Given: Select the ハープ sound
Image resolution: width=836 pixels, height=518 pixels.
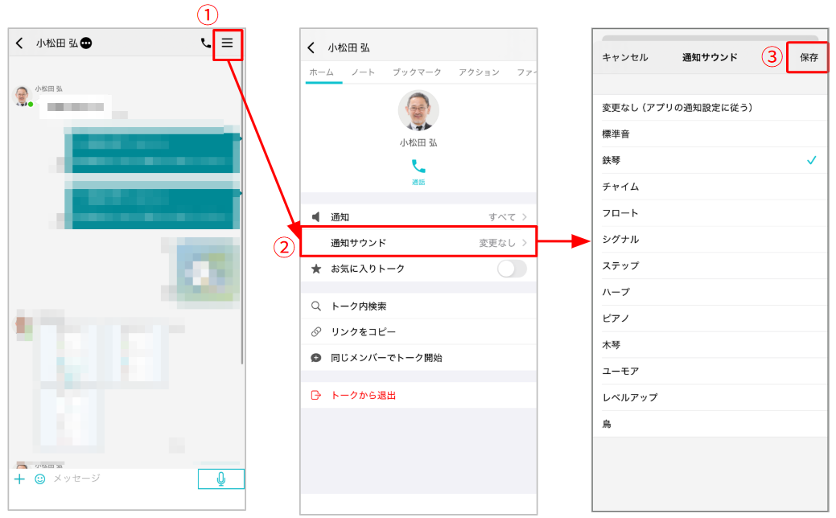Looking at the screenshot, I should 710,292.
